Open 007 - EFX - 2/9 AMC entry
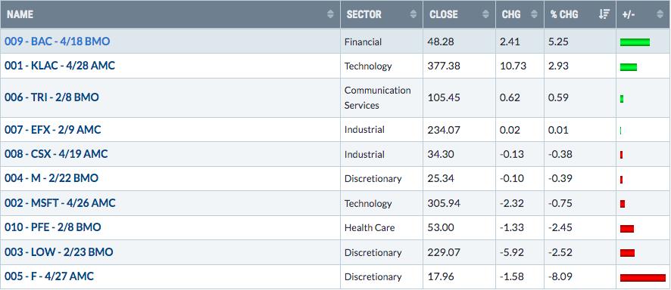This screenshot has height=290, width=671. (53, 129)
